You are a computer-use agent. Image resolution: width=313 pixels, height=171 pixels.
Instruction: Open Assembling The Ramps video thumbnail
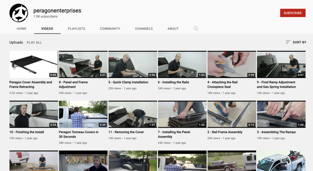click(x=281, y=114)
